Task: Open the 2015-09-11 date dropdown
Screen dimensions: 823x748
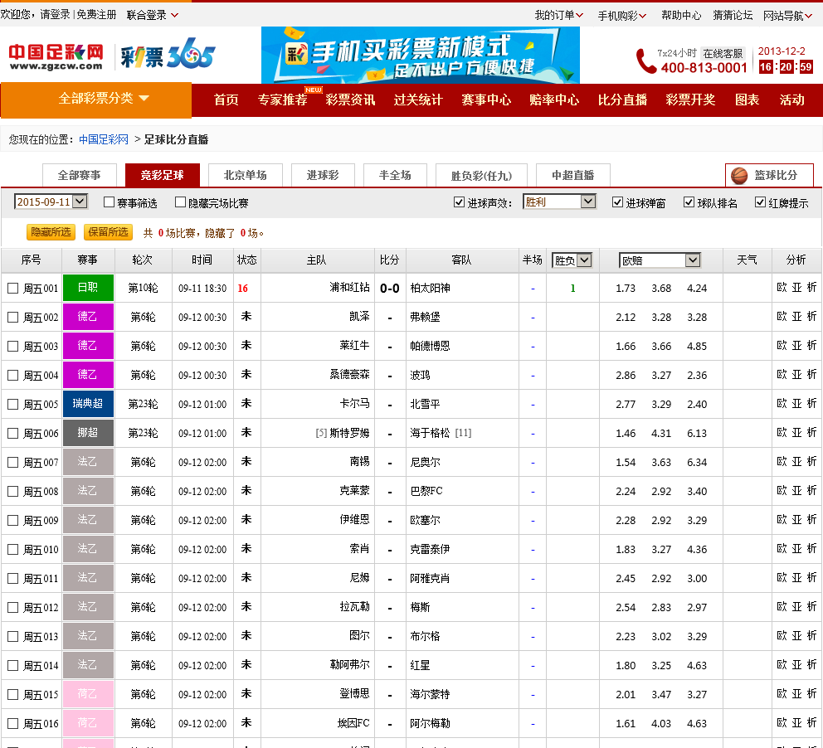Action: [x=51, y=202]
